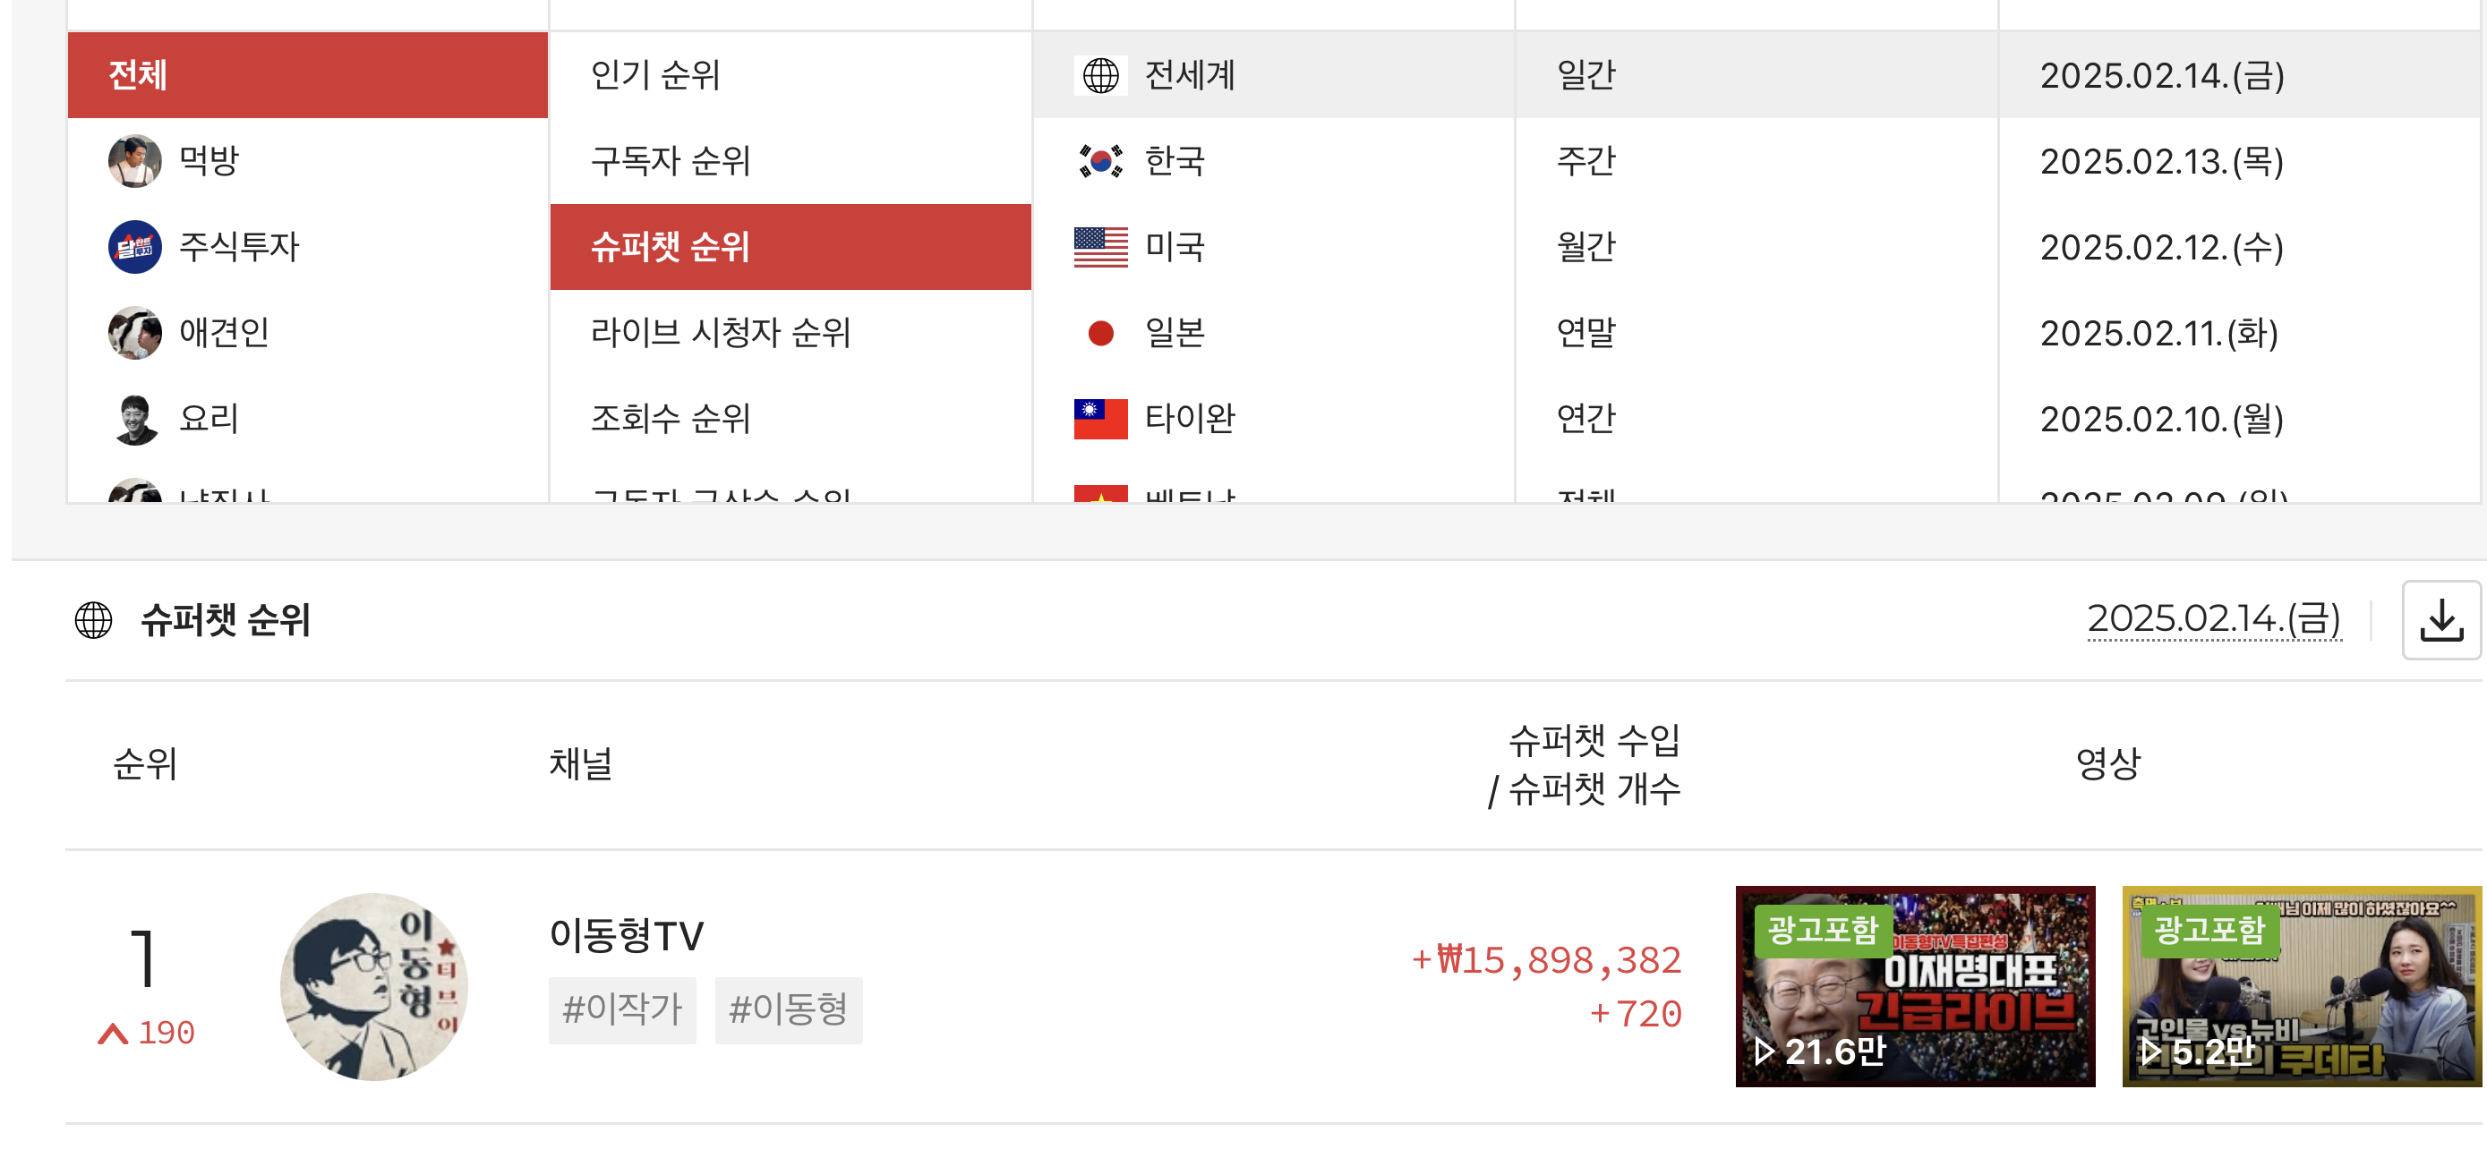Select the 타이완 flag icon

1100,419
